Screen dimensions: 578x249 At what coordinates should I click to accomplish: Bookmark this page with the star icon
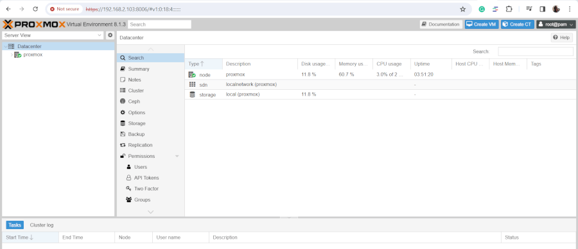point(462,9)
